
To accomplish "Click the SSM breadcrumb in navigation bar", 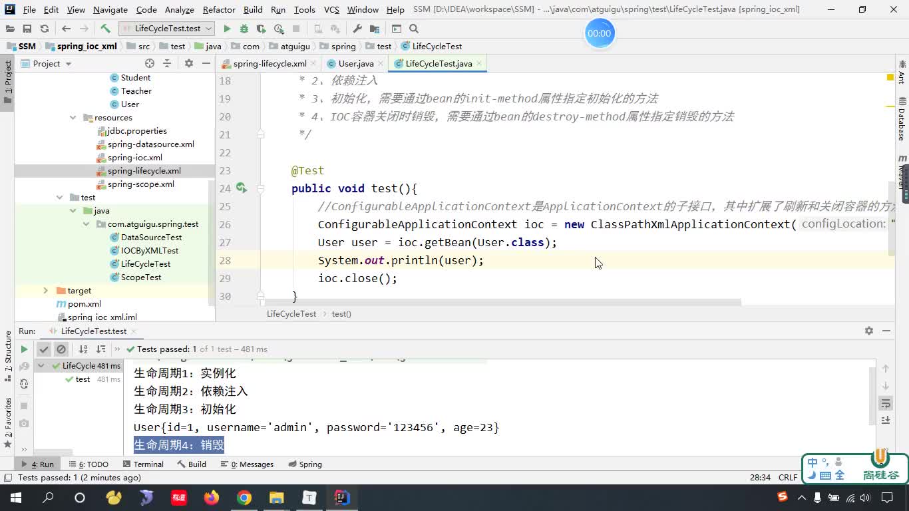I will [21, 46].
